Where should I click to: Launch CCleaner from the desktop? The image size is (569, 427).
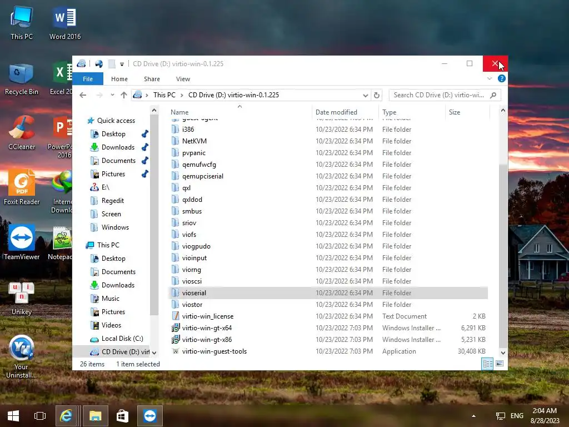click(x=22, y=133)
